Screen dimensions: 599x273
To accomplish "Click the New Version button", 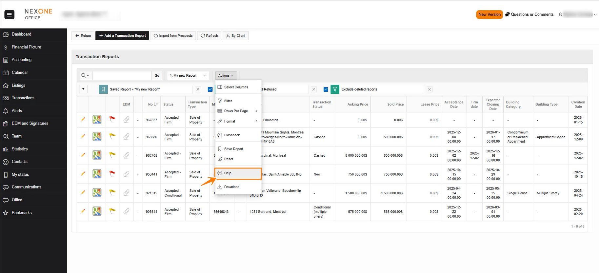I will (x=489, y=14).
